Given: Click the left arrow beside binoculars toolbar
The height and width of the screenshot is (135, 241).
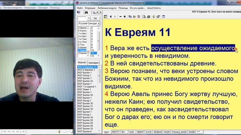Looking at the screenshot, I should [97, 12].
